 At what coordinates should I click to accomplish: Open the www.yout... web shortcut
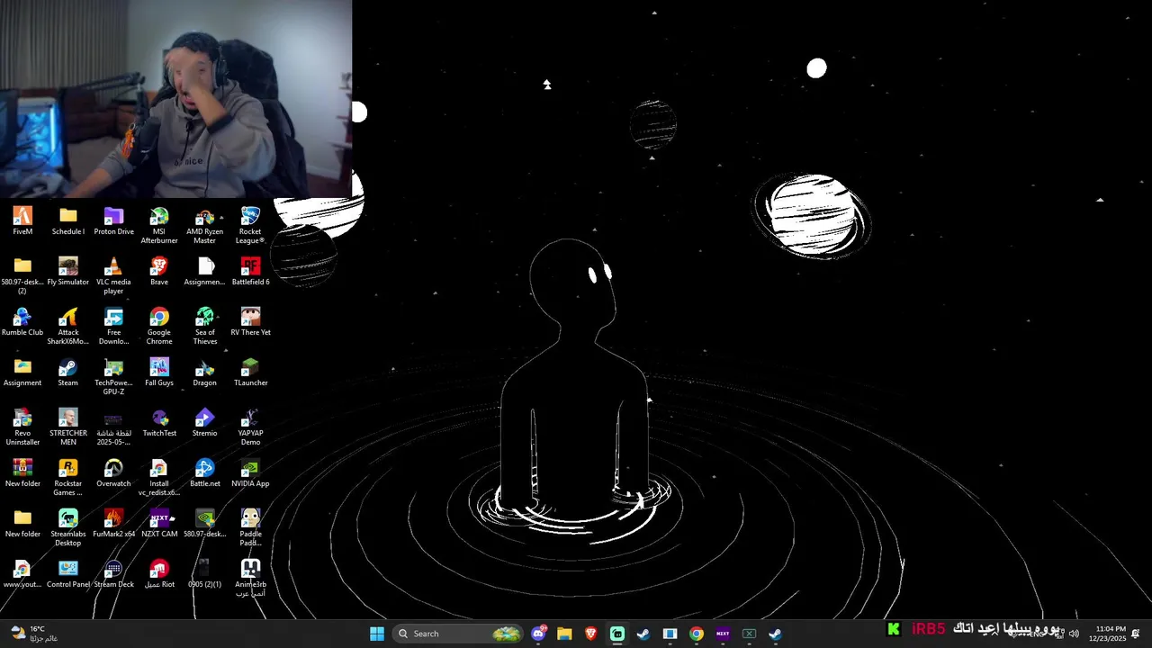(x=22, y=574)
